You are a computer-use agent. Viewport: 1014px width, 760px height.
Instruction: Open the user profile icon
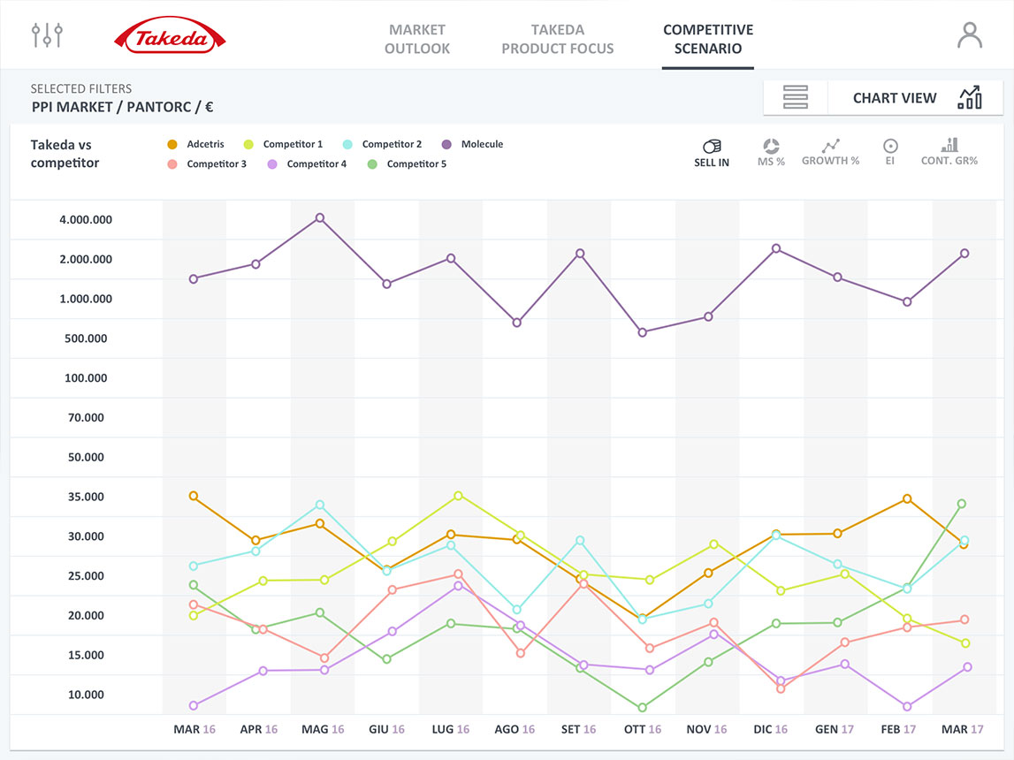970,35
